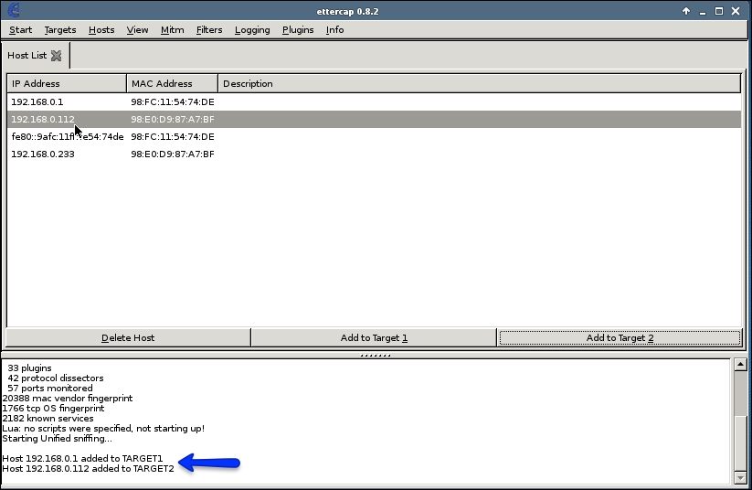Click the pane divider grip handle
The height and width of the screenshot is (490, 752).
(376, 356)
